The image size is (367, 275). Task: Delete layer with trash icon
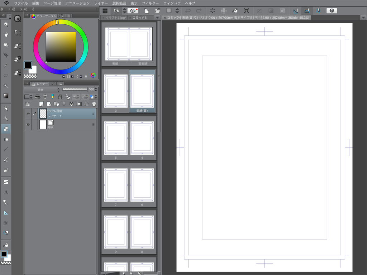tap(94, 104)
